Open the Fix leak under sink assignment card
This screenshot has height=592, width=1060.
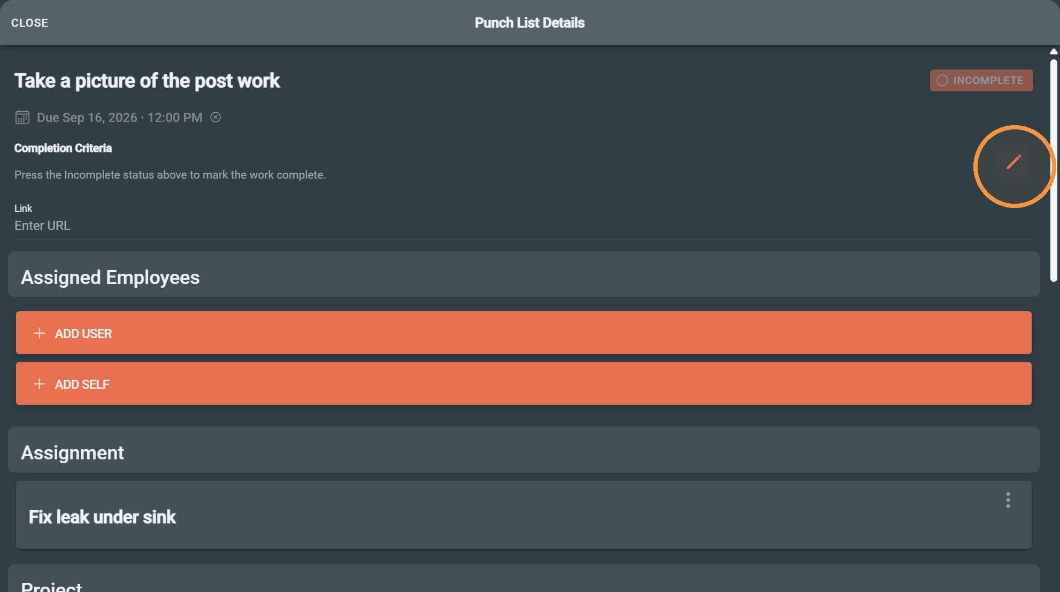click(524, 514)
